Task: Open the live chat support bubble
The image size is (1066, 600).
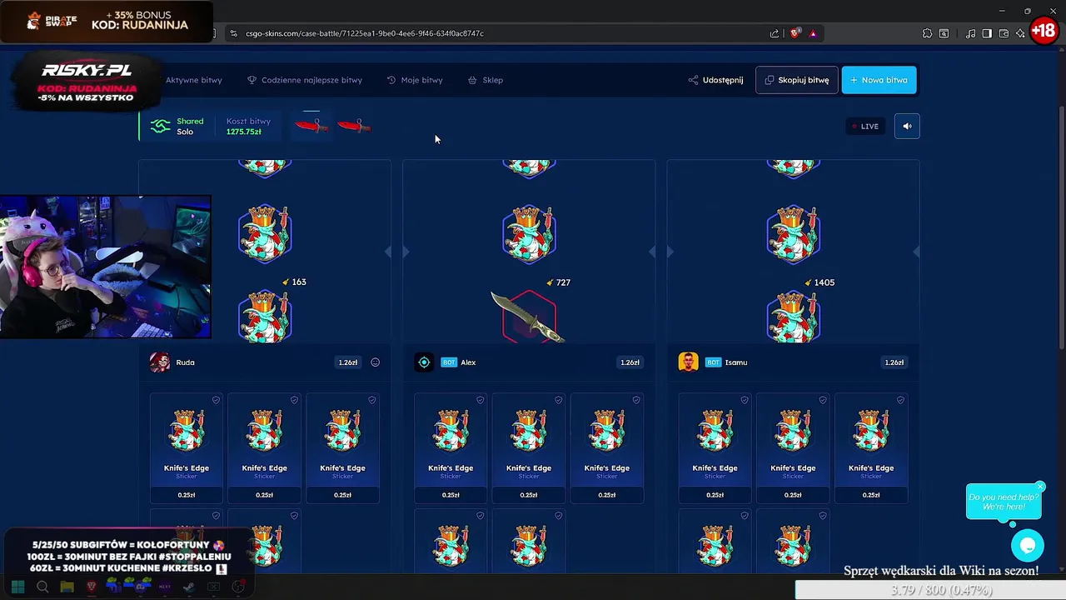Action: 1028,546
